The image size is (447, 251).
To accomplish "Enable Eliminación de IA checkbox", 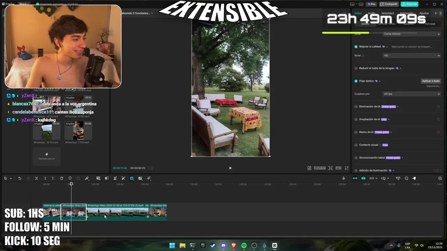I will pos(356,107).
